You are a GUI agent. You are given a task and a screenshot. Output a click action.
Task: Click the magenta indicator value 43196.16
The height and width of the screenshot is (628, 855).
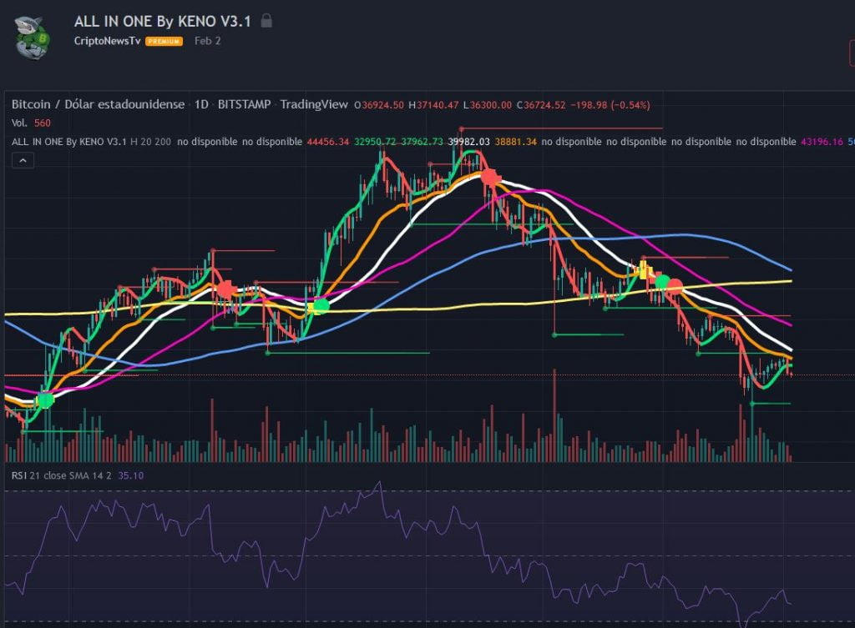822,142
